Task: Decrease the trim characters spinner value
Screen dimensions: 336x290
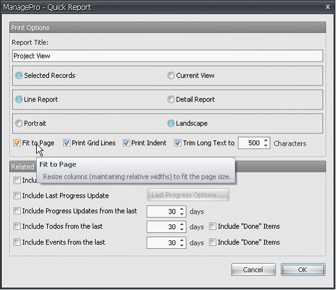Action: point(266,146)
